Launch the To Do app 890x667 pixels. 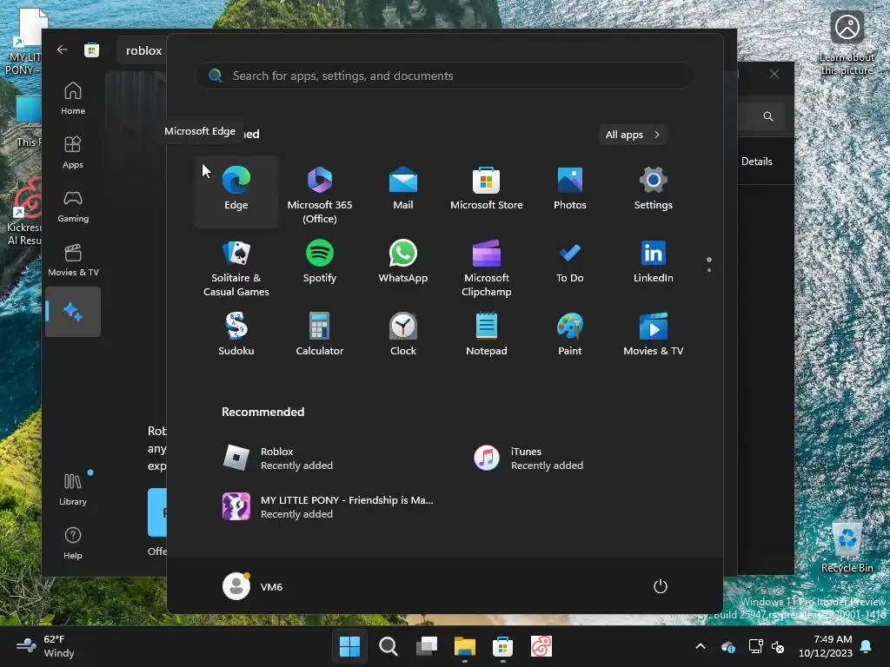(570, 267)
